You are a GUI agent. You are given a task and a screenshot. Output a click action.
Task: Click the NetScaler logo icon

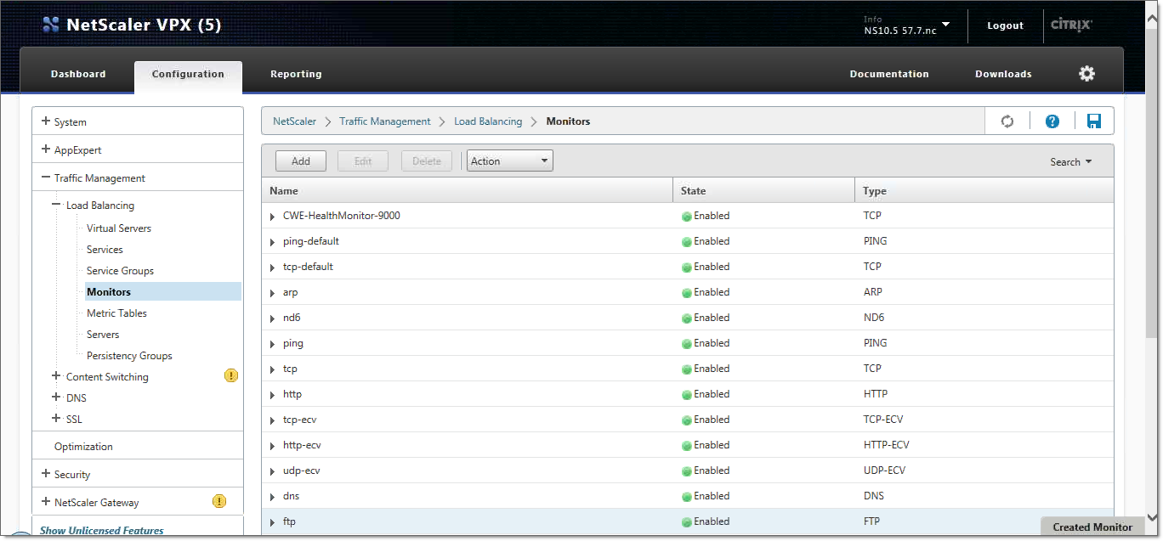(x=51, y=25)
